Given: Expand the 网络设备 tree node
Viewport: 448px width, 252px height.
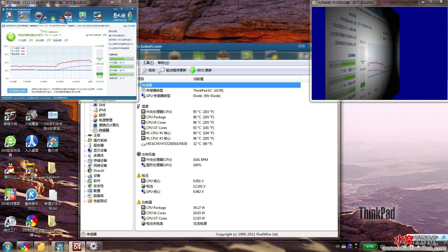Looking at the screenshot, I should click(x=85, y=166).
